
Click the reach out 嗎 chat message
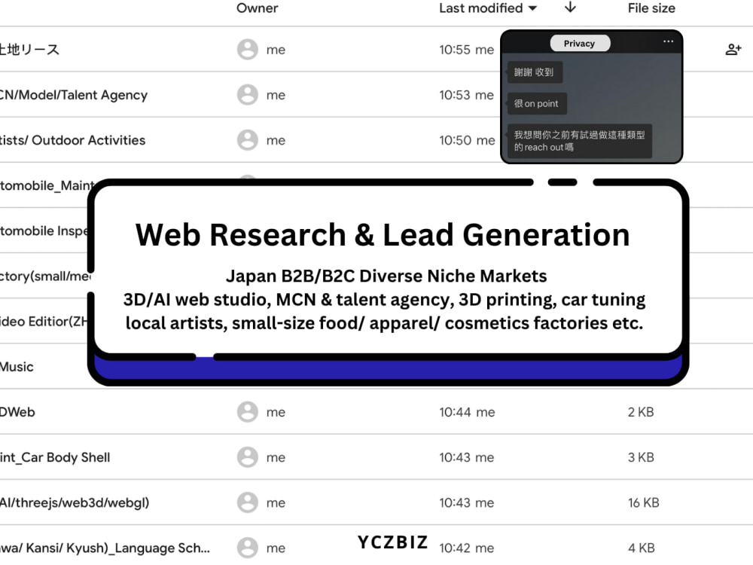[x=580, y=141]
